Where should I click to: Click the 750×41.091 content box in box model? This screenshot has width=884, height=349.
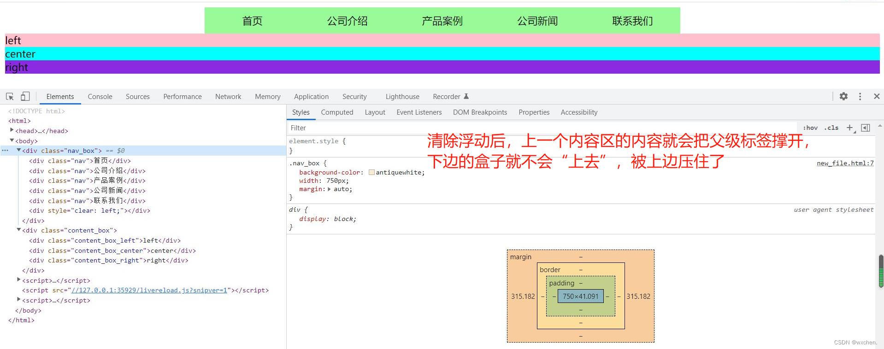(x=580, y=296)
